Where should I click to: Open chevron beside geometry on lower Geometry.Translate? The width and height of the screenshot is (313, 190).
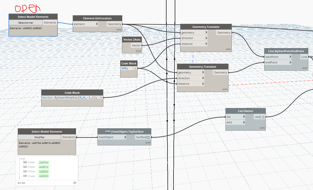[203, 72]
